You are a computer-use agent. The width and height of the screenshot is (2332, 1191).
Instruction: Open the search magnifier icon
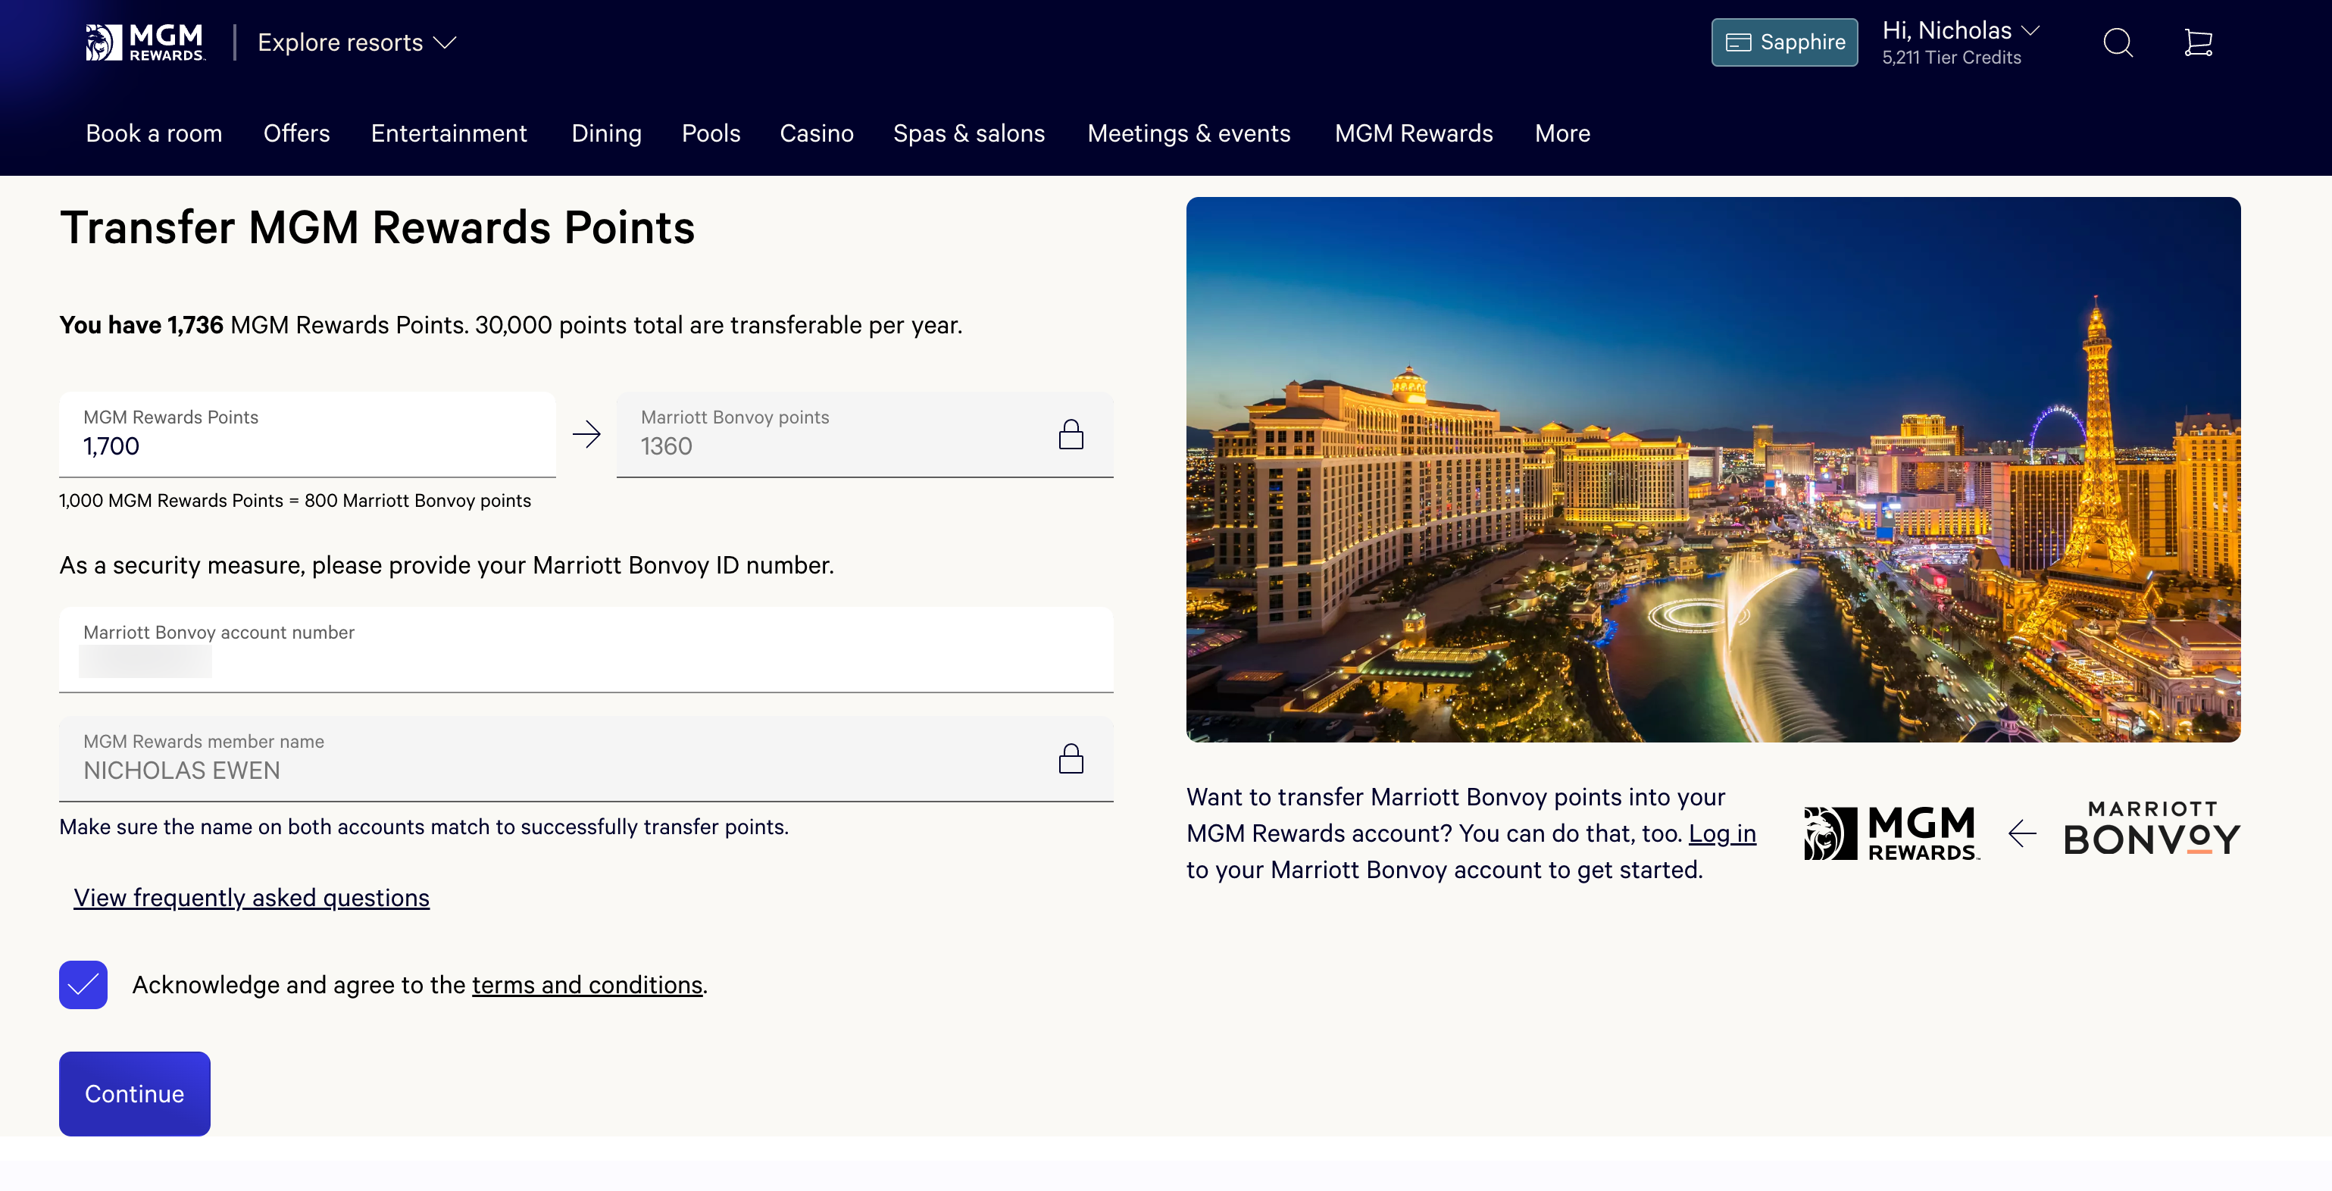pos(2117,42)
